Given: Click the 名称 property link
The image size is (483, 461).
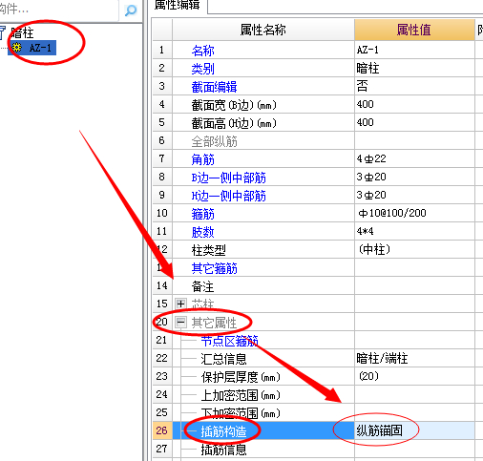Looking at the screenshot, I should click(x=202, y=51).
